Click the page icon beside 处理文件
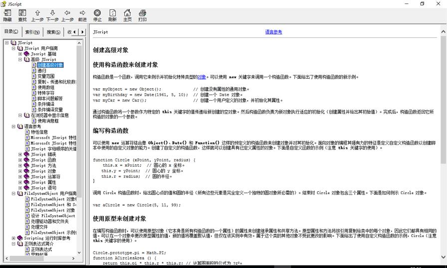Image resolution: width=447 pixels, height=268 pixels. (27, 227)
